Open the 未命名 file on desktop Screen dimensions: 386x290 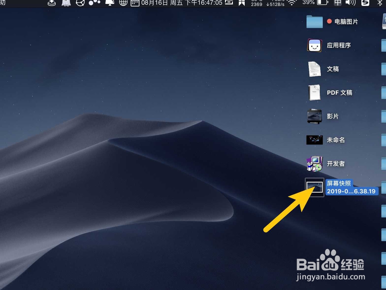coord(314,140)
